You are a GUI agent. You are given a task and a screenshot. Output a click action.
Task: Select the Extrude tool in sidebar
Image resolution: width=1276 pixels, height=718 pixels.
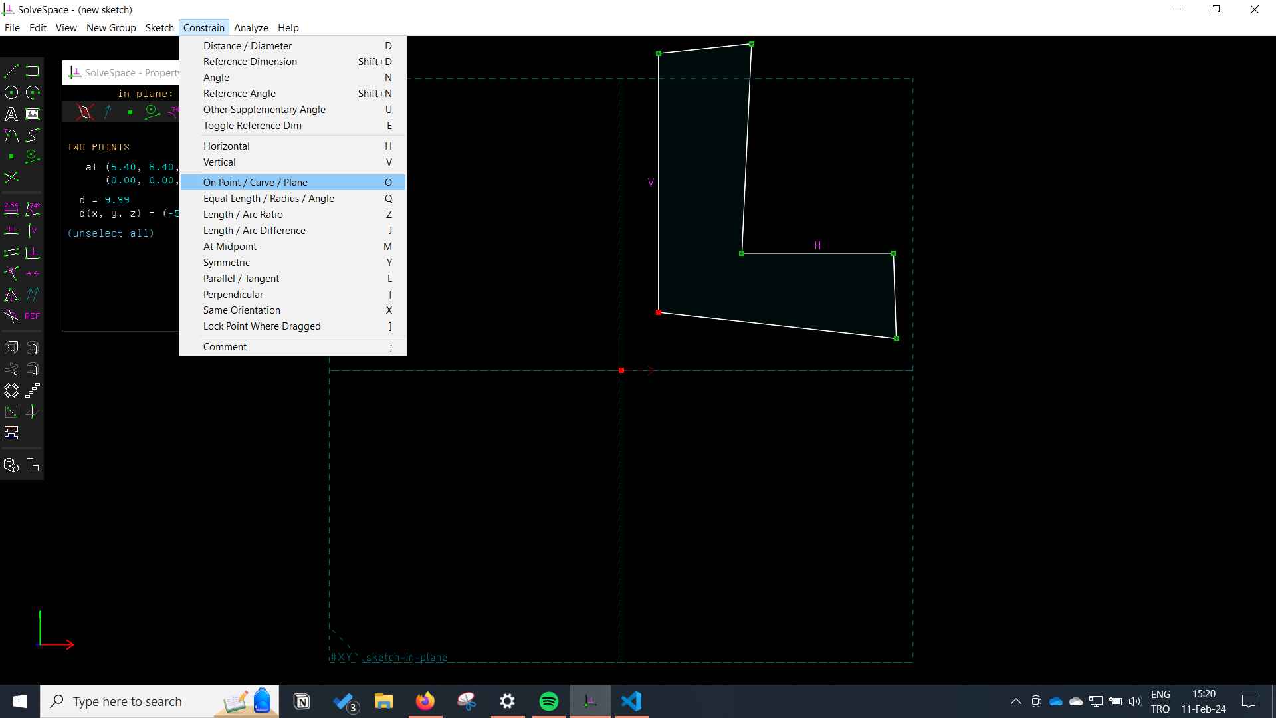(11, 347)
